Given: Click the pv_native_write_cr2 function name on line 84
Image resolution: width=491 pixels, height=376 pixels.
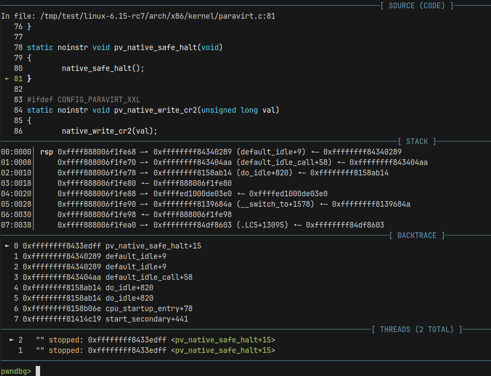Looking at the screenshot, I should (x=155, y=110).
